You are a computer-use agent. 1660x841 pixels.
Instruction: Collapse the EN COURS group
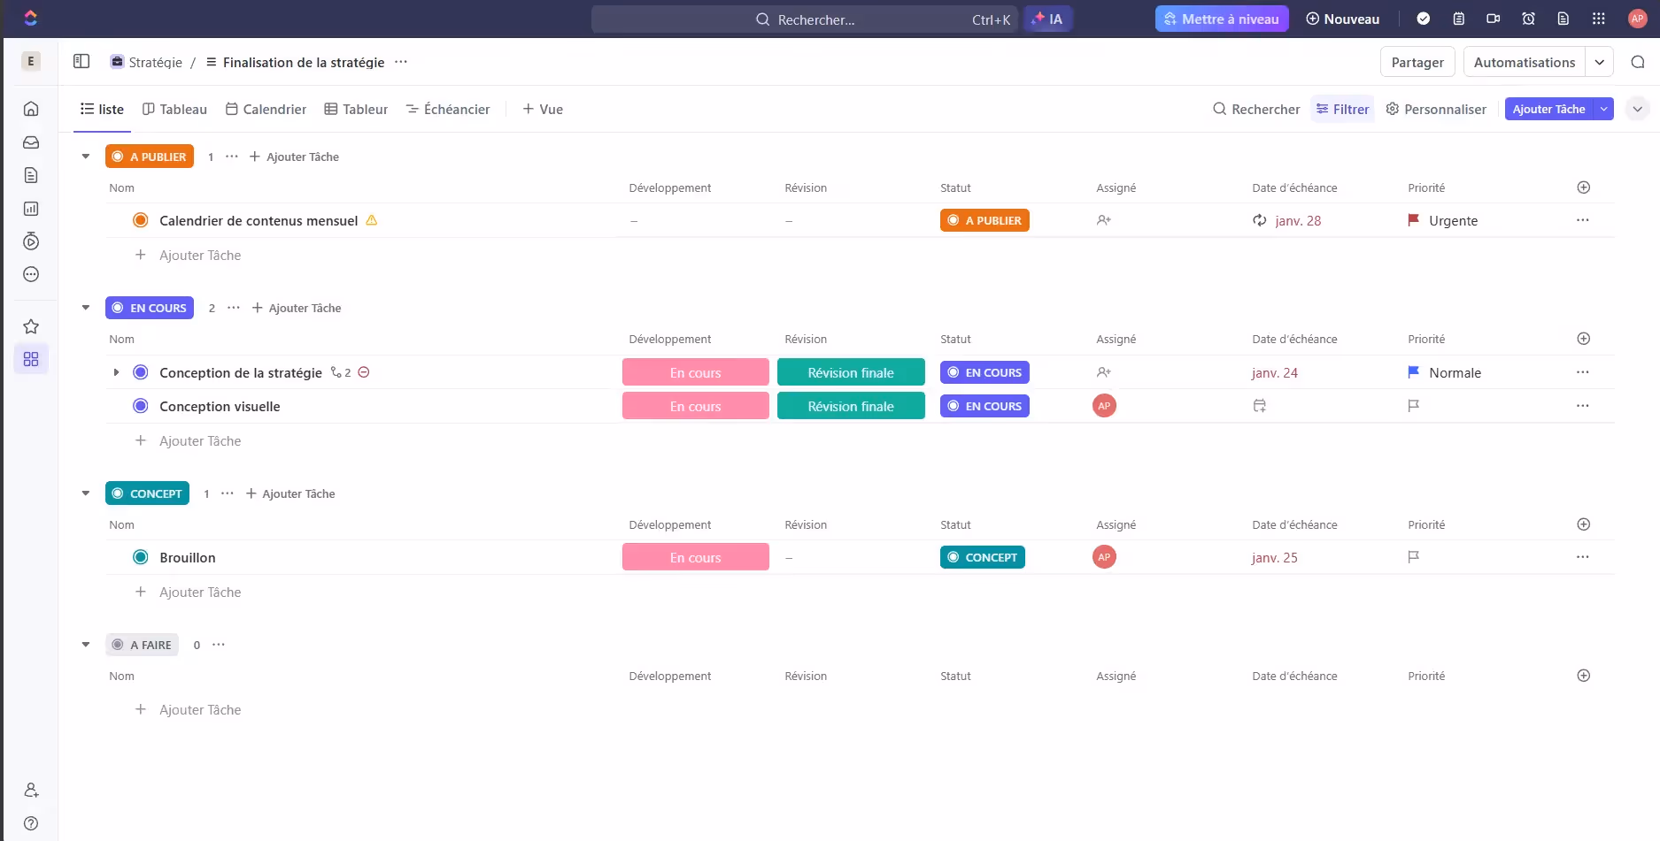tap(86, 308)
